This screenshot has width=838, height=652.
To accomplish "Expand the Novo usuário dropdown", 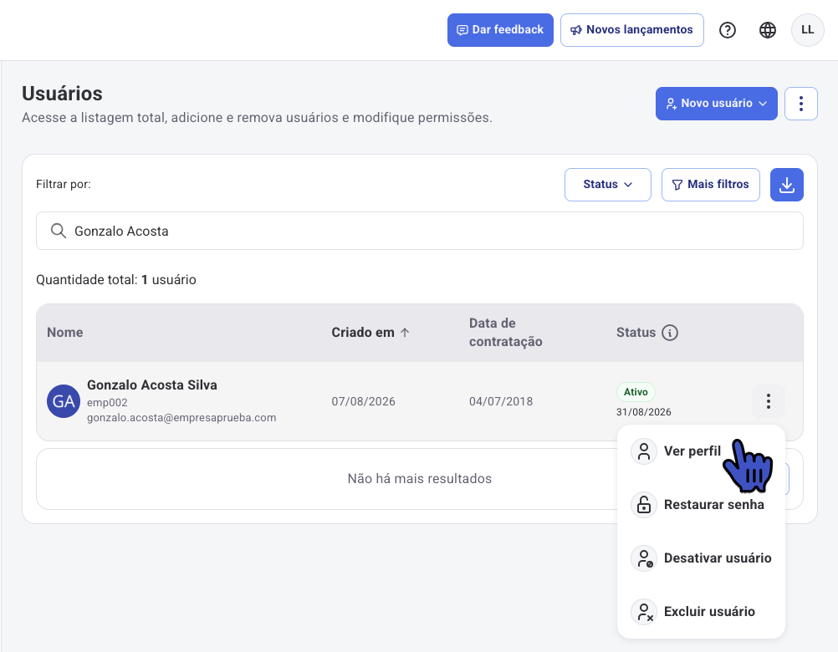I will pyautogui.click(x=716, y=104).
